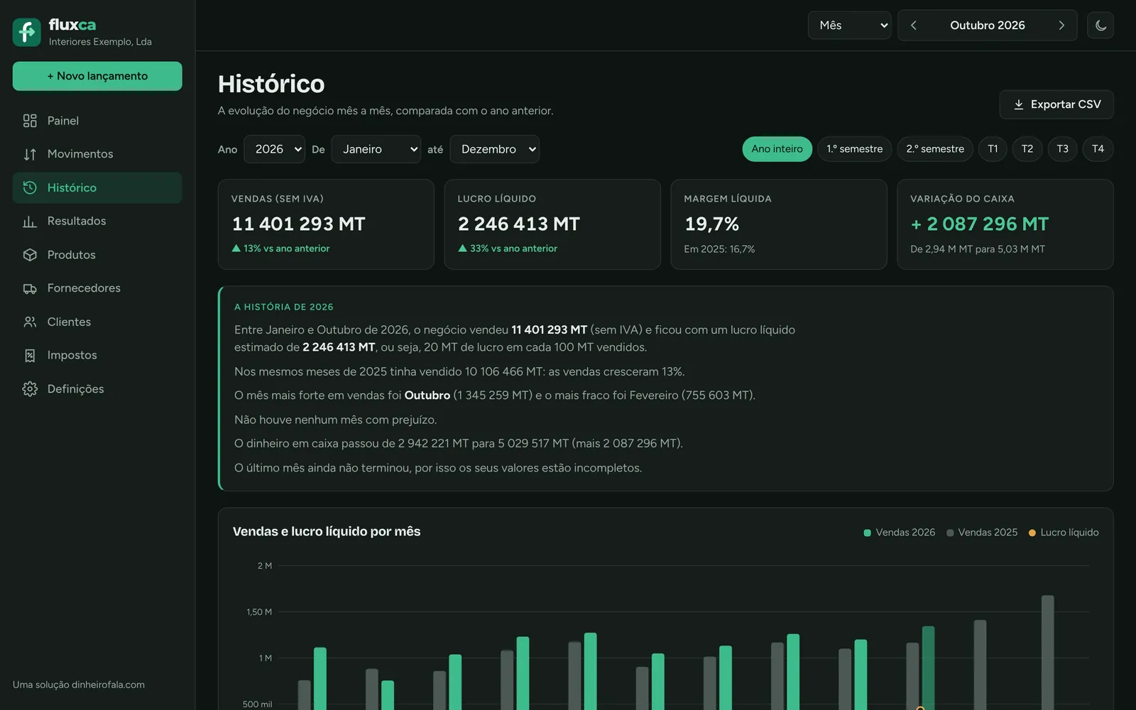Go to previous month with left chevron

[x=914, y=26]
